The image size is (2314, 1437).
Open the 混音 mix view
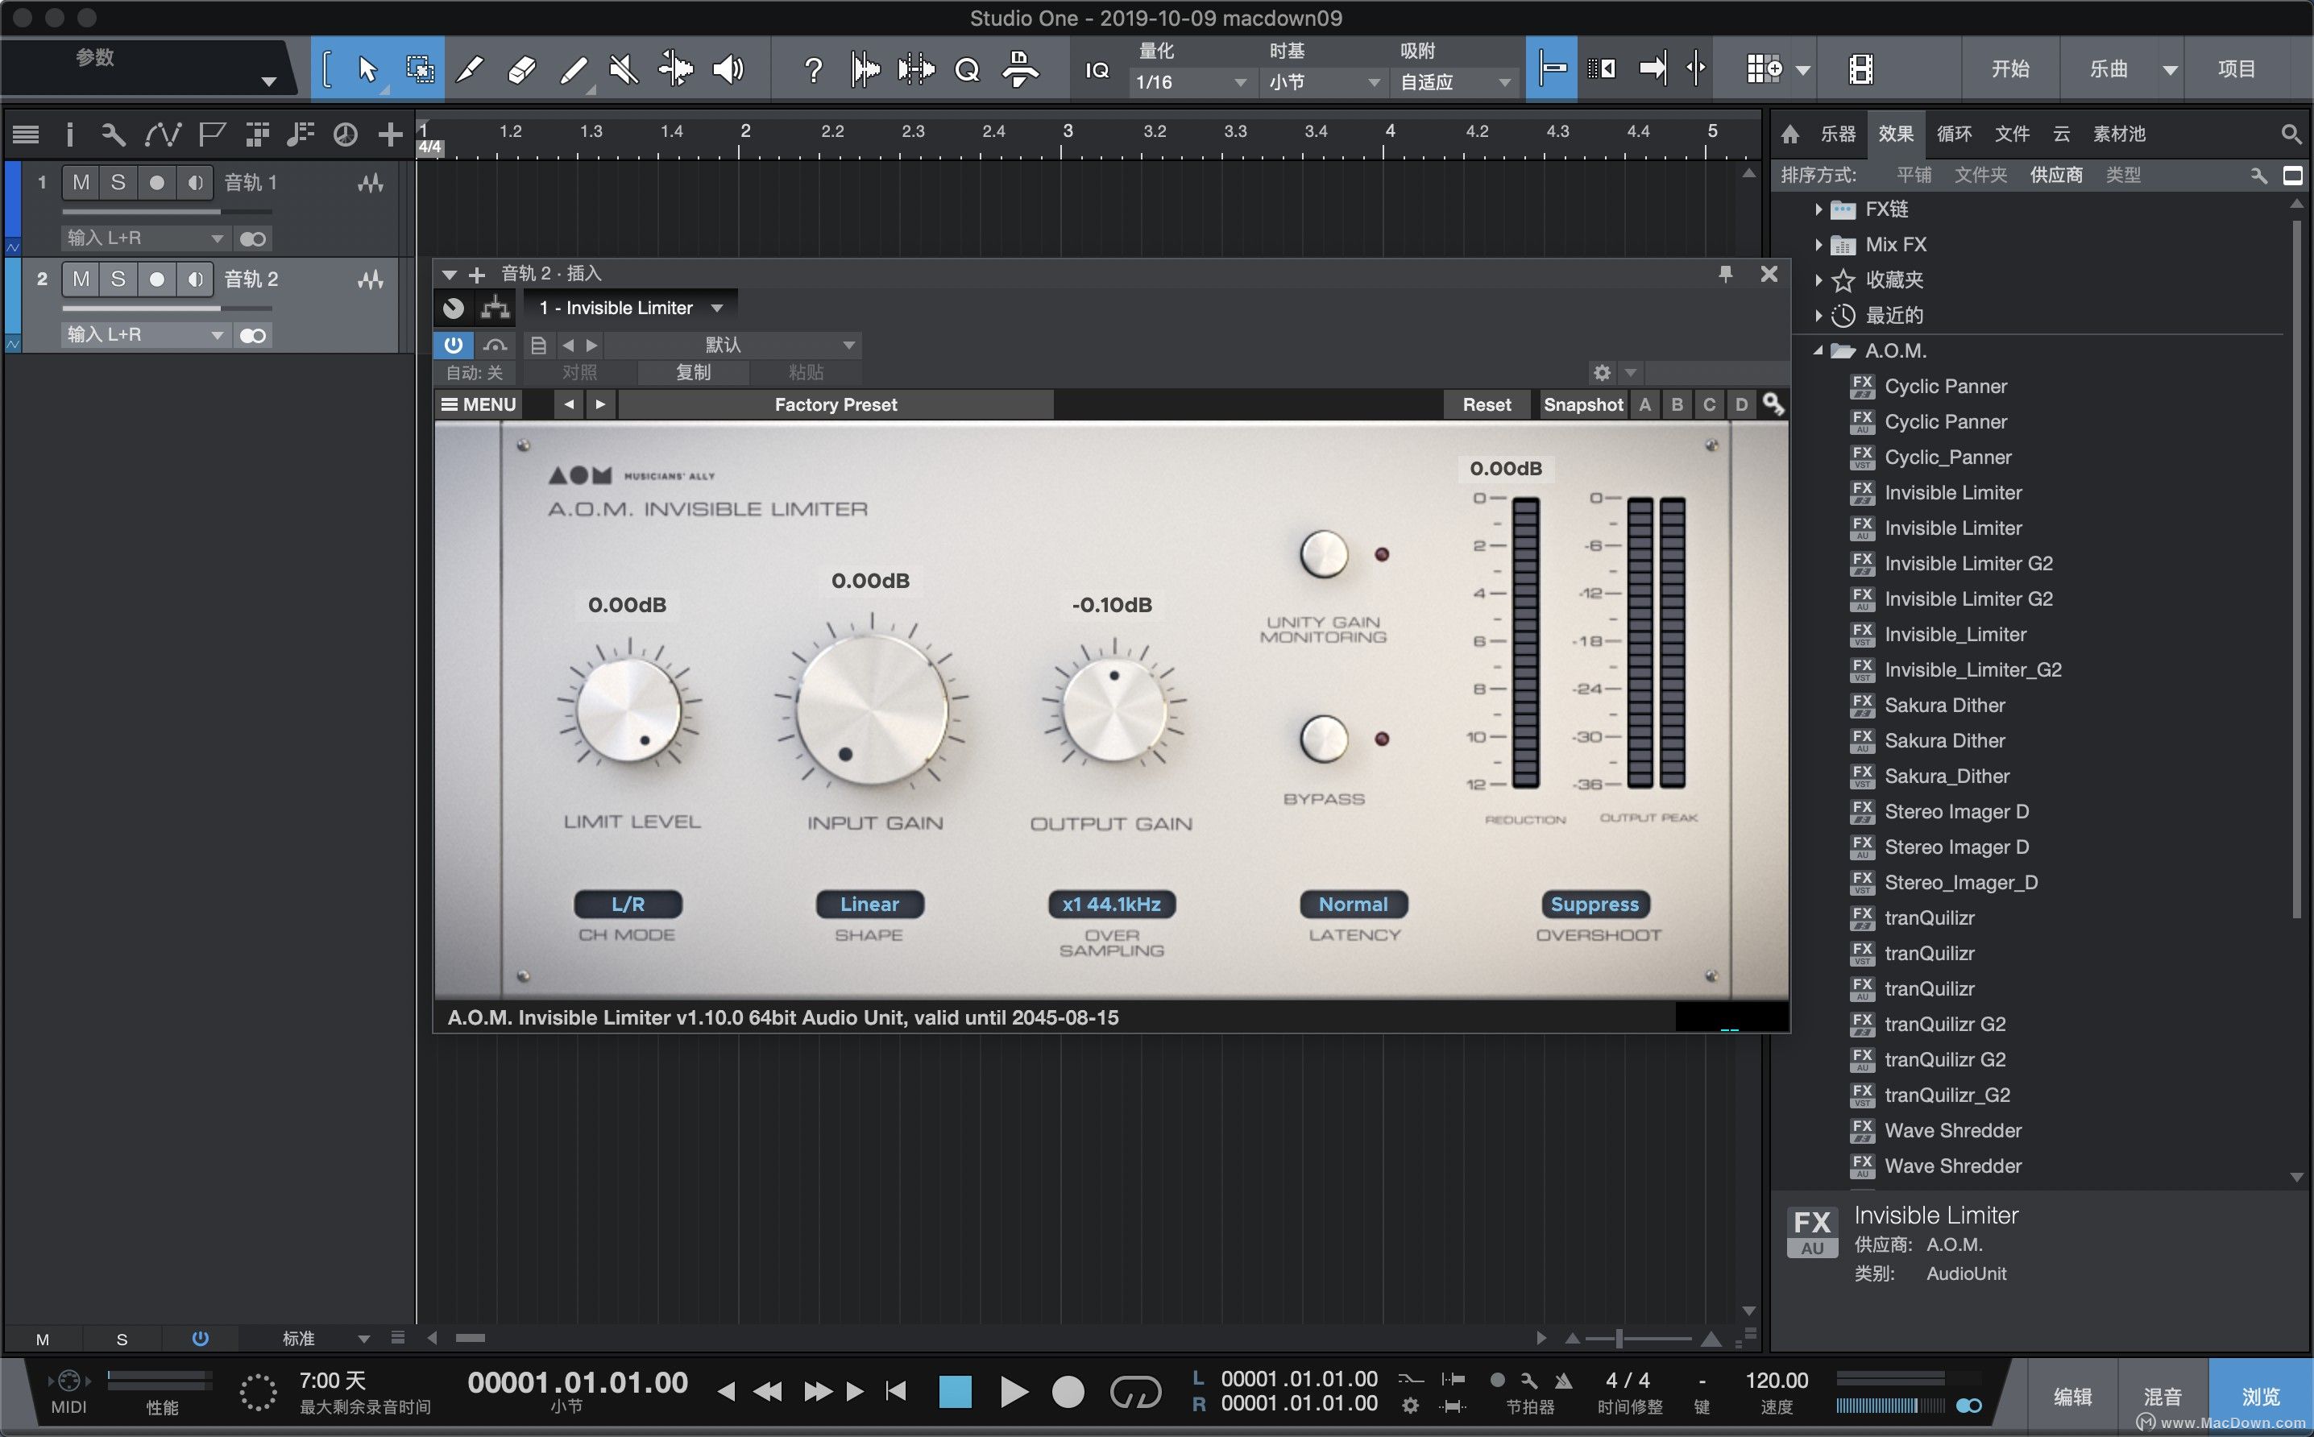(2162, 1396)
